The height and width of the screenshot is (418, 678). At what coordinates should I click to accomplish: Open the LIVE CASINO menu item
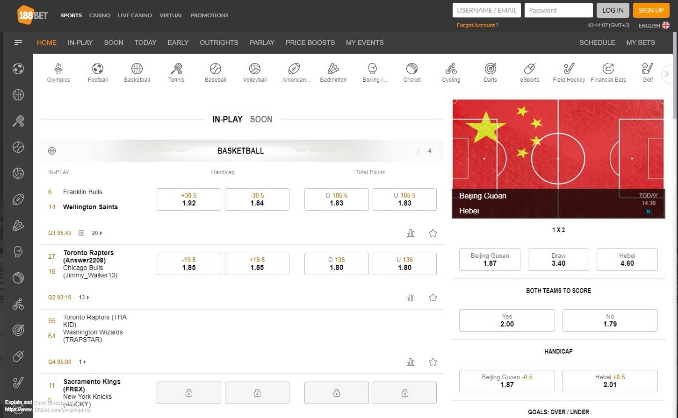click(x=135, y=15)
